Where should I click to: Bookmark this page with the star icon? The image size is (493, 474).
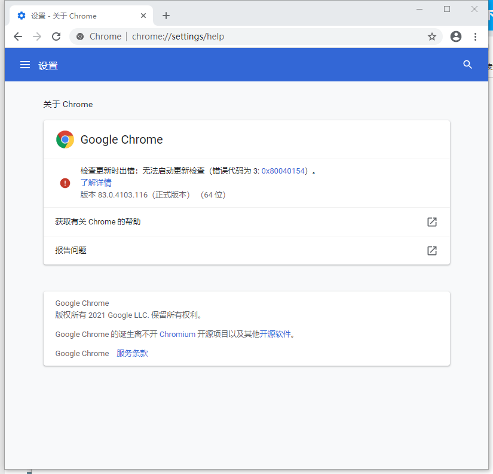point(432,37)
